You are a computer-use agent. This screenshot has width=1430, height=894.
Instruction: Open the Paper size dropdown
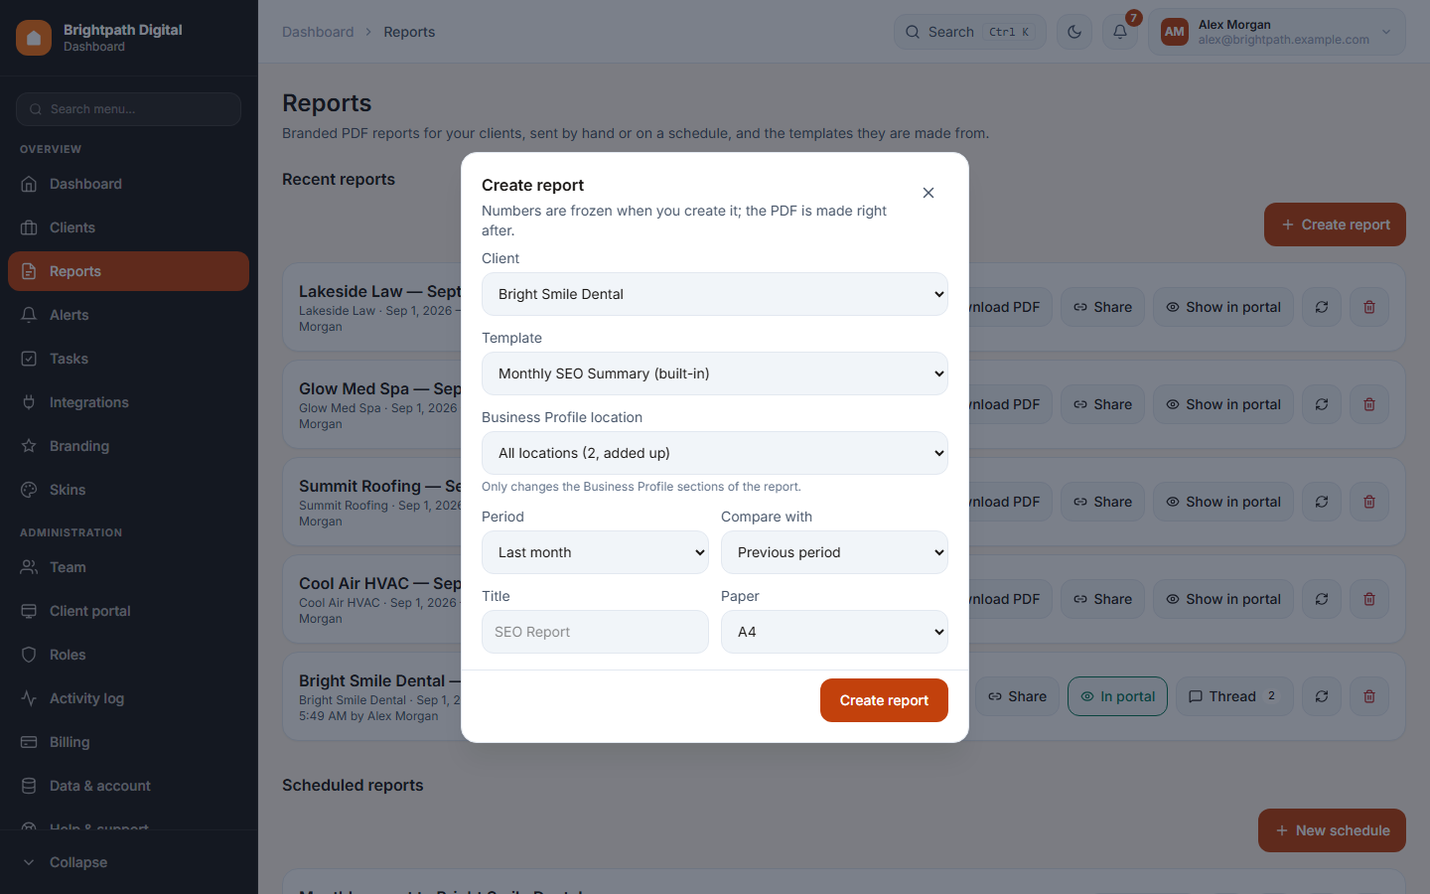[834, 632]
